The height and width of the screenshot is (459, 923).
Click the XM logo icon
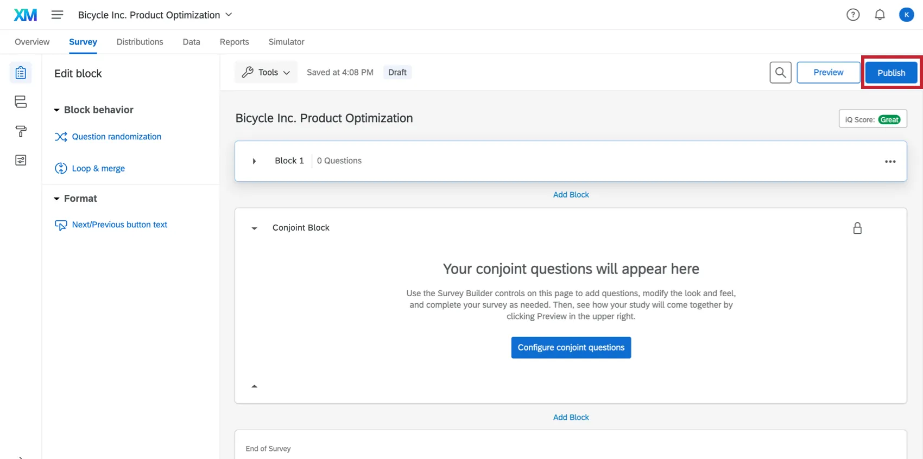26,15
